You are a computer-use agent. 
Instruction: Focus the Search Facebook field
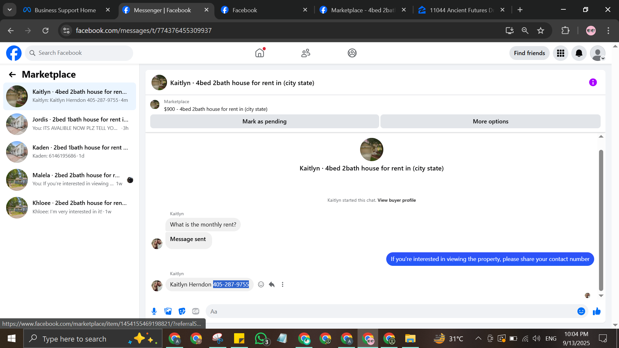pyautogui.click(x=79, y=53)
